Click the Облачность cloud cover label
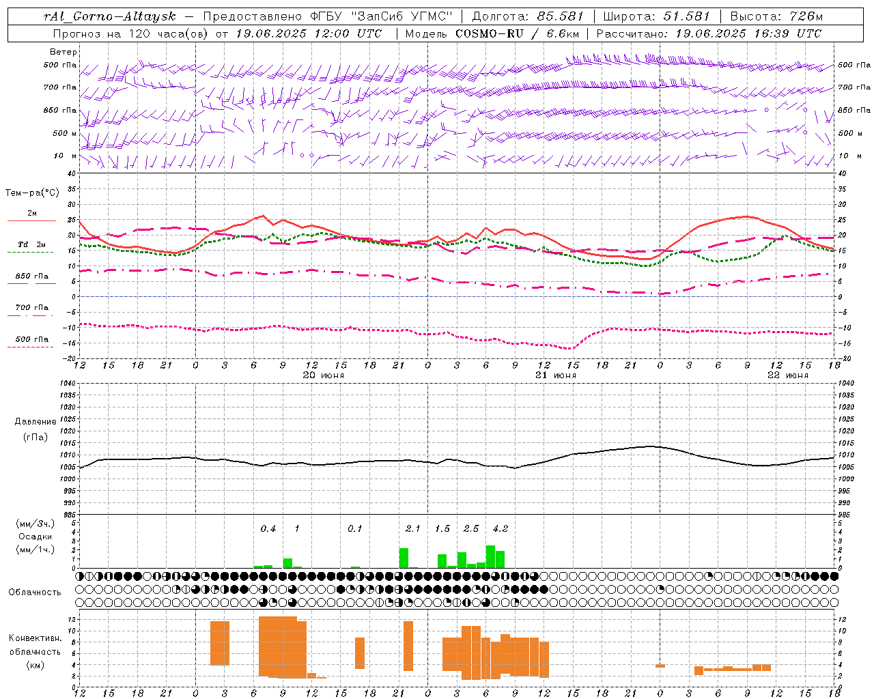The height and width of the screenshot is (699, 874). (35, 593)
